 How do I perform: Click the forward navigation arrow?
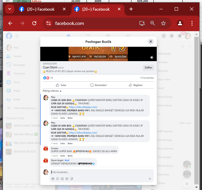(22, 23)
